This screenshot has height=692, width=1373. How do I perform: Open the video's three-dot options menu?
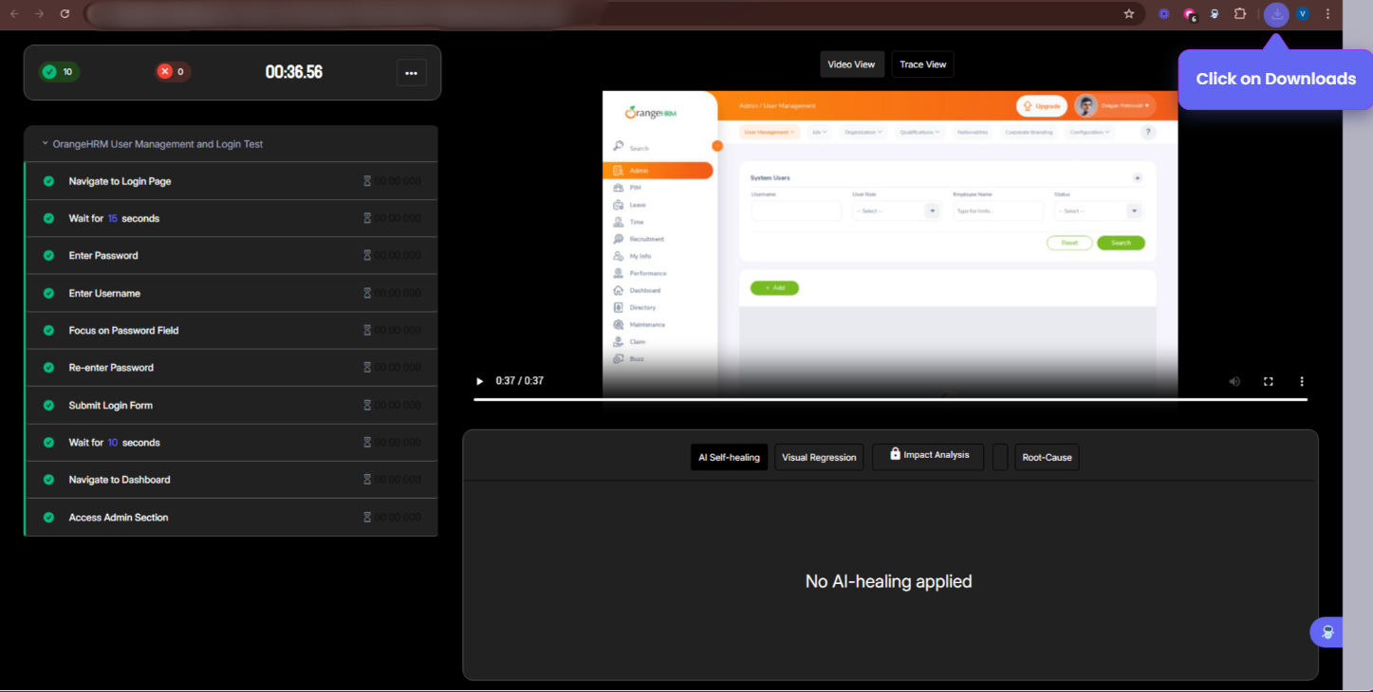(1302, 381)
